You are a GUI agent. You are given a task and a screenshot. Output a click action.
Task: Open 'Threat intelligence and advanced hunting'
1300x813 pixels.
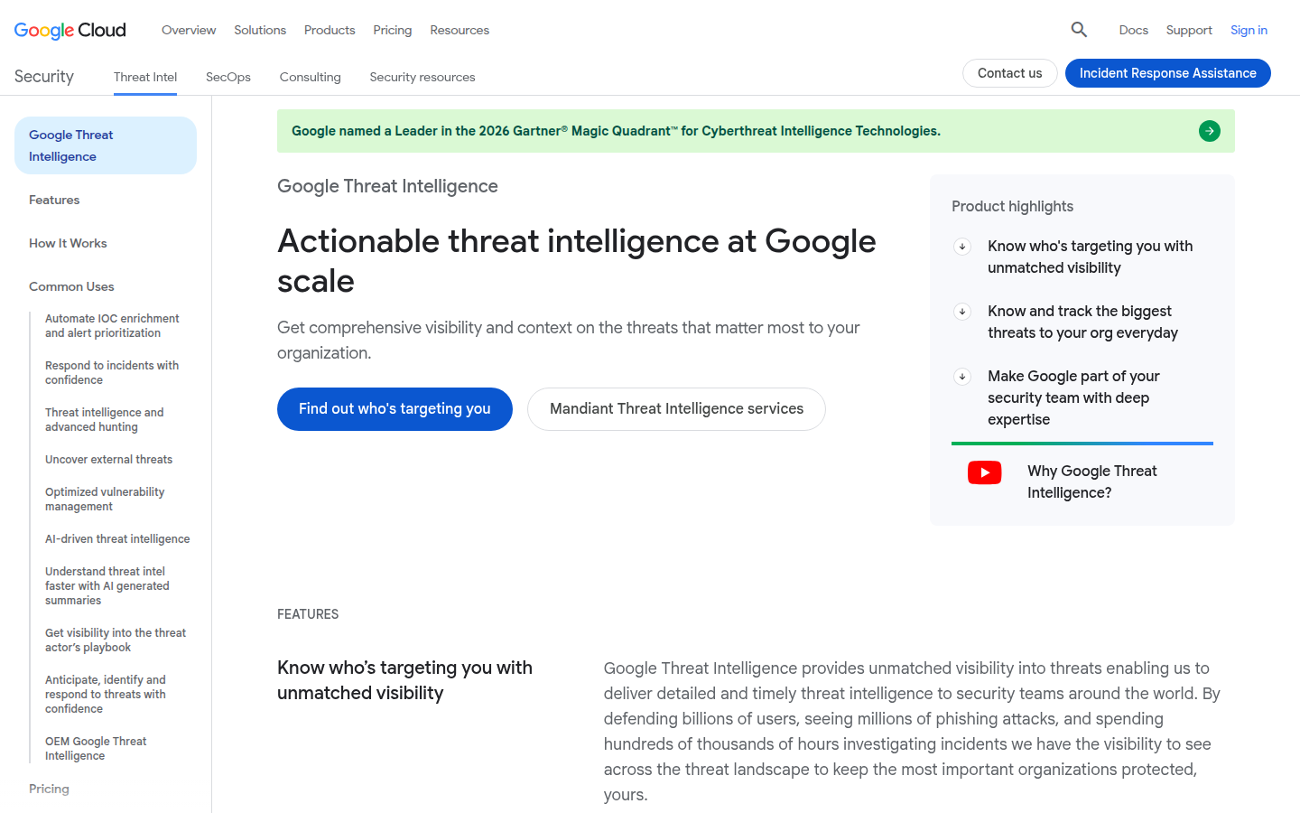coord(105,420)
